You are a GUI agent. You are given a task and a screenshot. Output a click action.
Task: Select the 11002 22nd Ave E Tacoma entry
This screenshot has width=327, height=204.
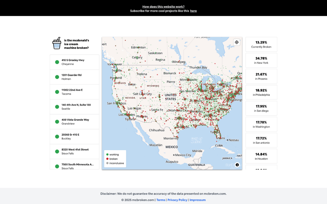pos(74,92)
